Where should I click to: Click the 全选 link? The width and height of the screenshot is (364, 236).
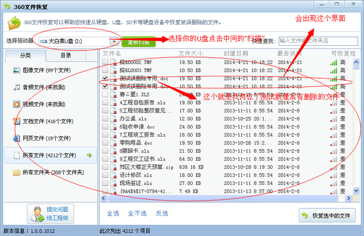pos(113,213)
